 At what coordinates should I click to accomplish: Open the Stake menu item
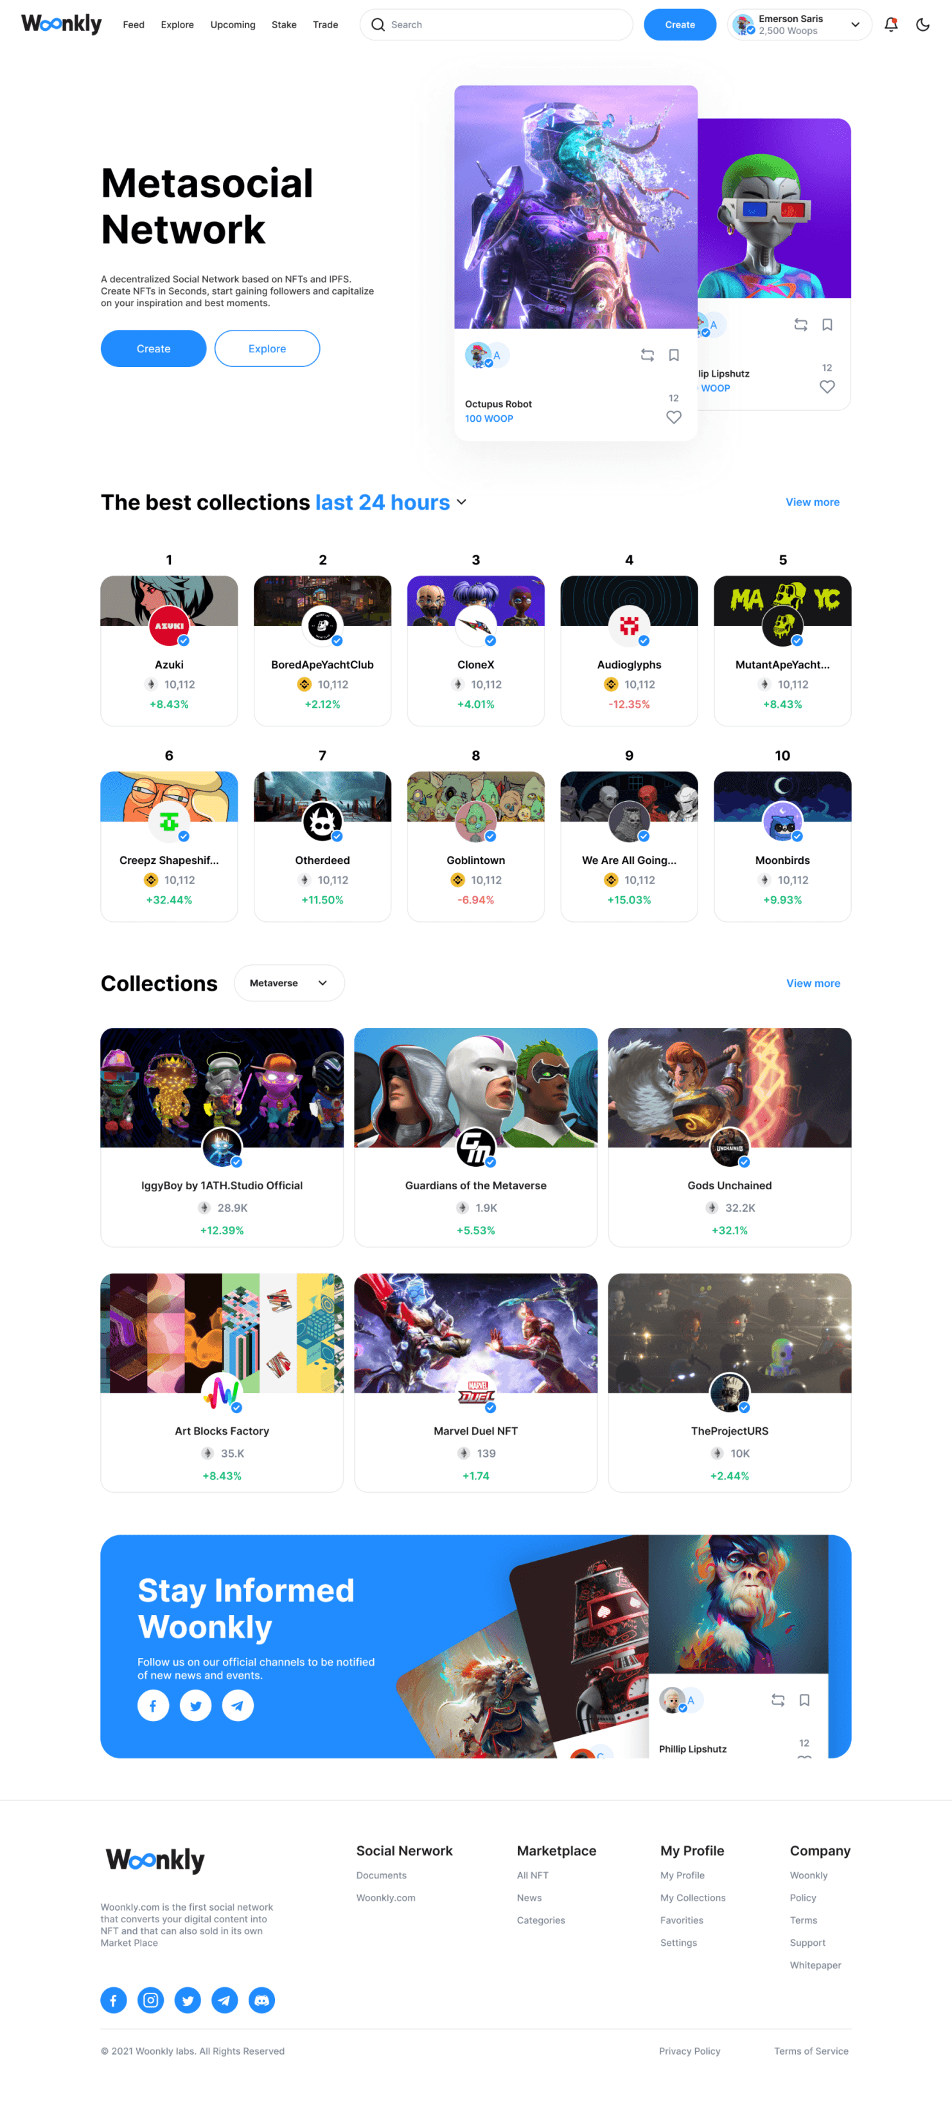click(284, 24)
